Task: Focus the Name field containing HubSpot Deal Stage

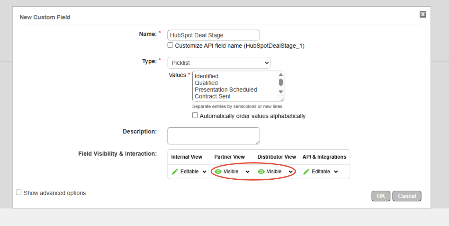Action: tap(213, 35)
